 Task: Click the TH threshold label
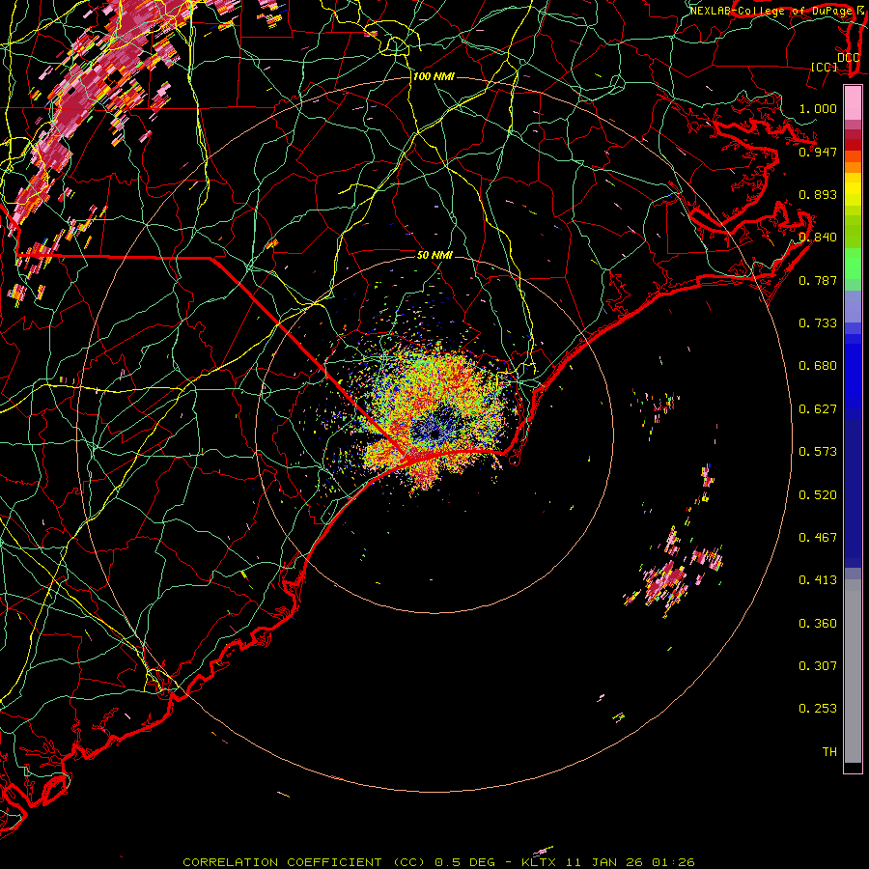(829, 752)
